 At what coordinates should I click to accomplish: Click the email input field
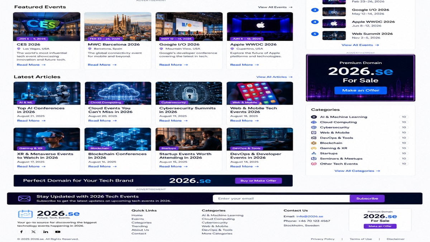(281, 199)
